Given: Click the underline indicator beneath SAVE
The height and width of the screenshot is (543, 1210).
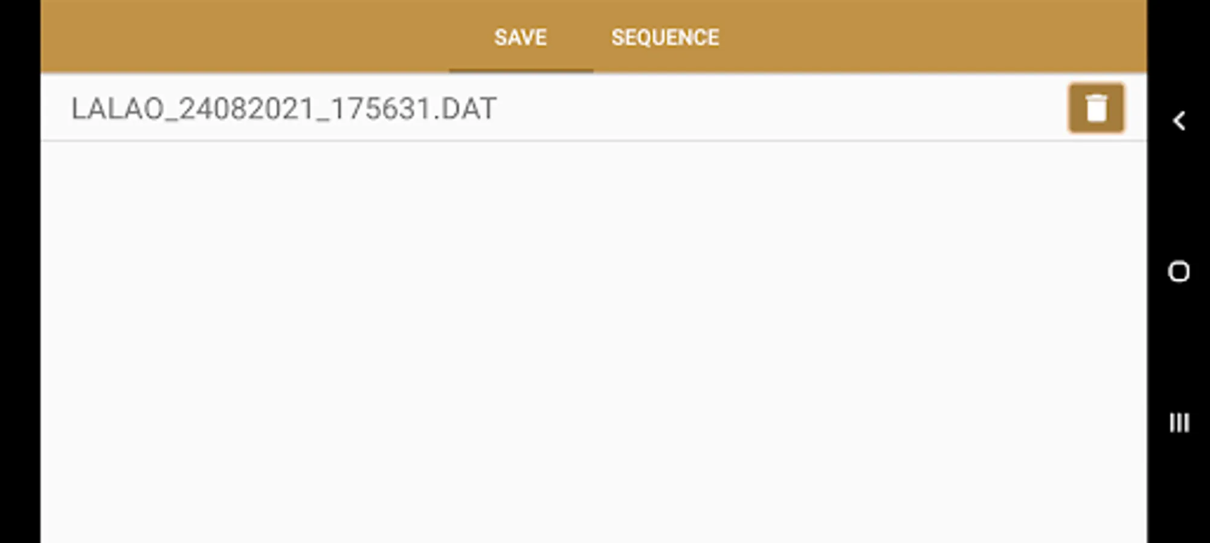Looking at the screenshot, I should (520, 70).
